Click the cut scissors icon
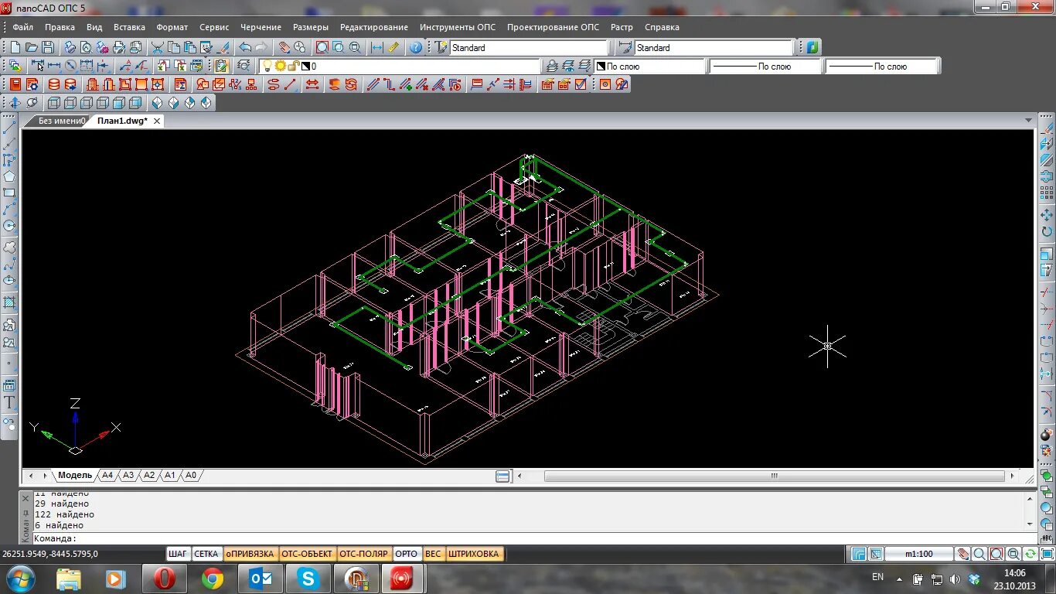This screenshot has height=594, width=1056. pyautogui.click(x=155, y=47)
